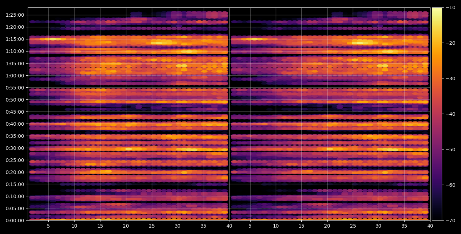Click x-axis tick 15 of right heatmap
The image size is (461, 234).
point(302,226)
